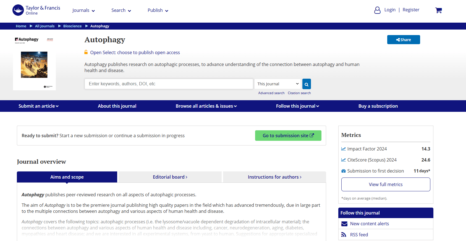Image resolution: width=466 pixels, height=241 pixels.
Task: Click the envelope icon for content alerts
Action: (x=344, y=224)
